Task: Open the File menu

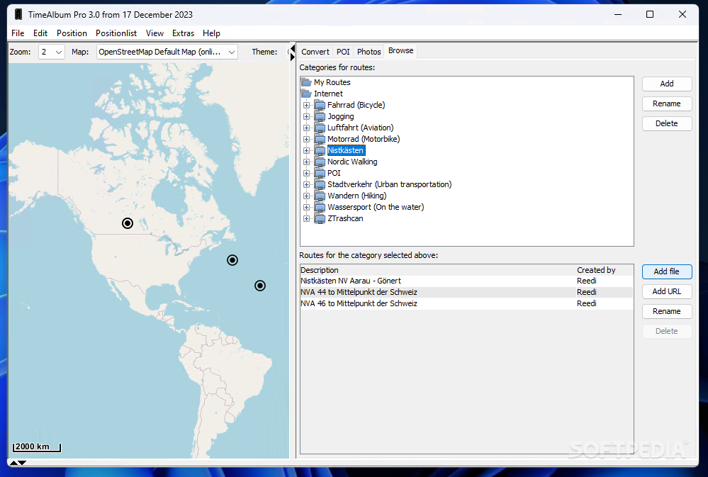Action: coord(18,33)
